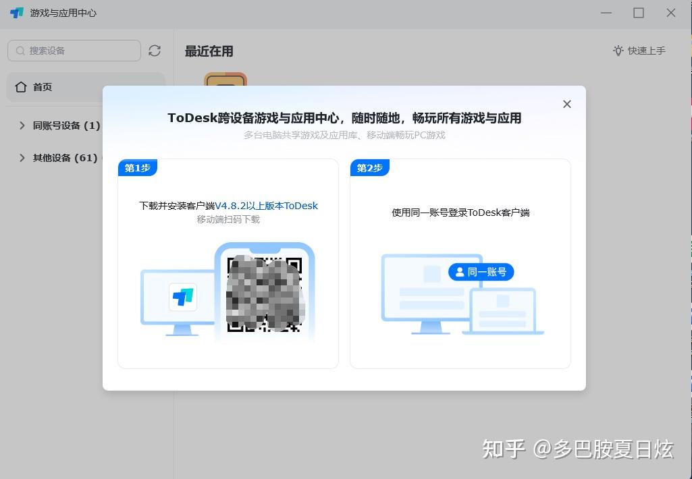Click the blue ToDesk icon on the monitor illustration

184,295
